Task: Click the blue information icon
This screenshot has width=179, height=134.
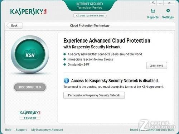Action: point(66,81)
